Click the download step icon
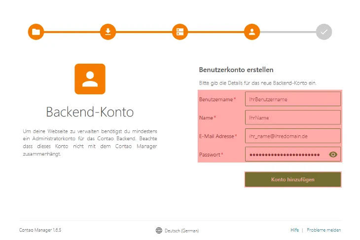 108,32
